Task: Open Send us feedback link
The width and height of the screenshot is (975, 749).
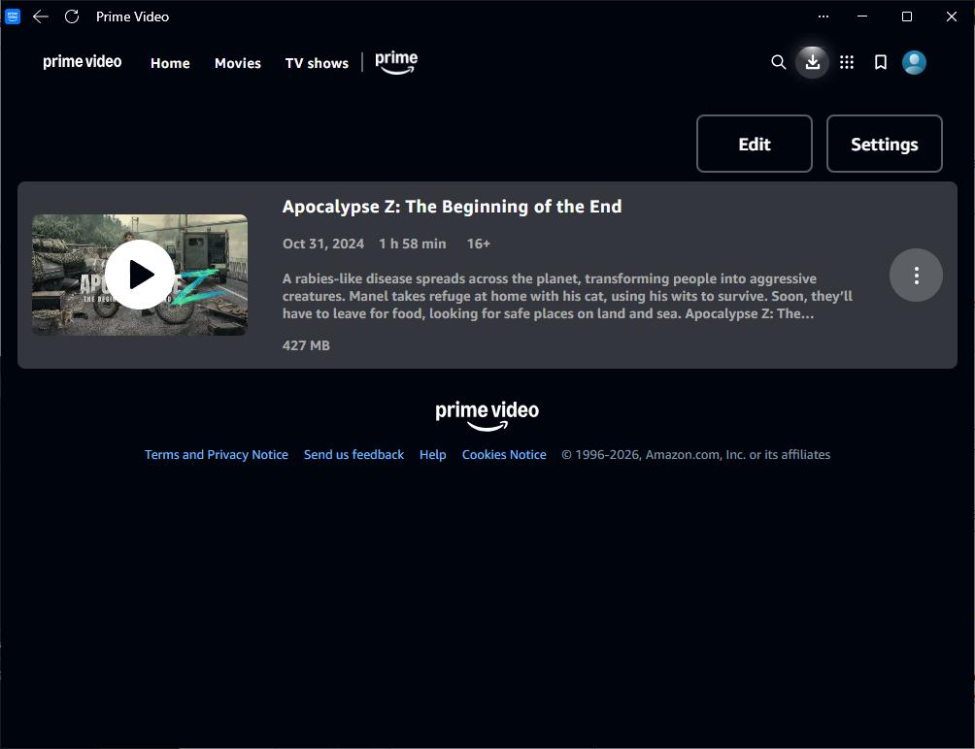Action: pos(353,455)
